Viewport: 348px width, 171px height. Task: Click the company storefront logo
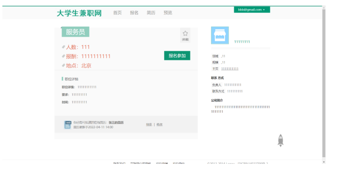point(220,36)
